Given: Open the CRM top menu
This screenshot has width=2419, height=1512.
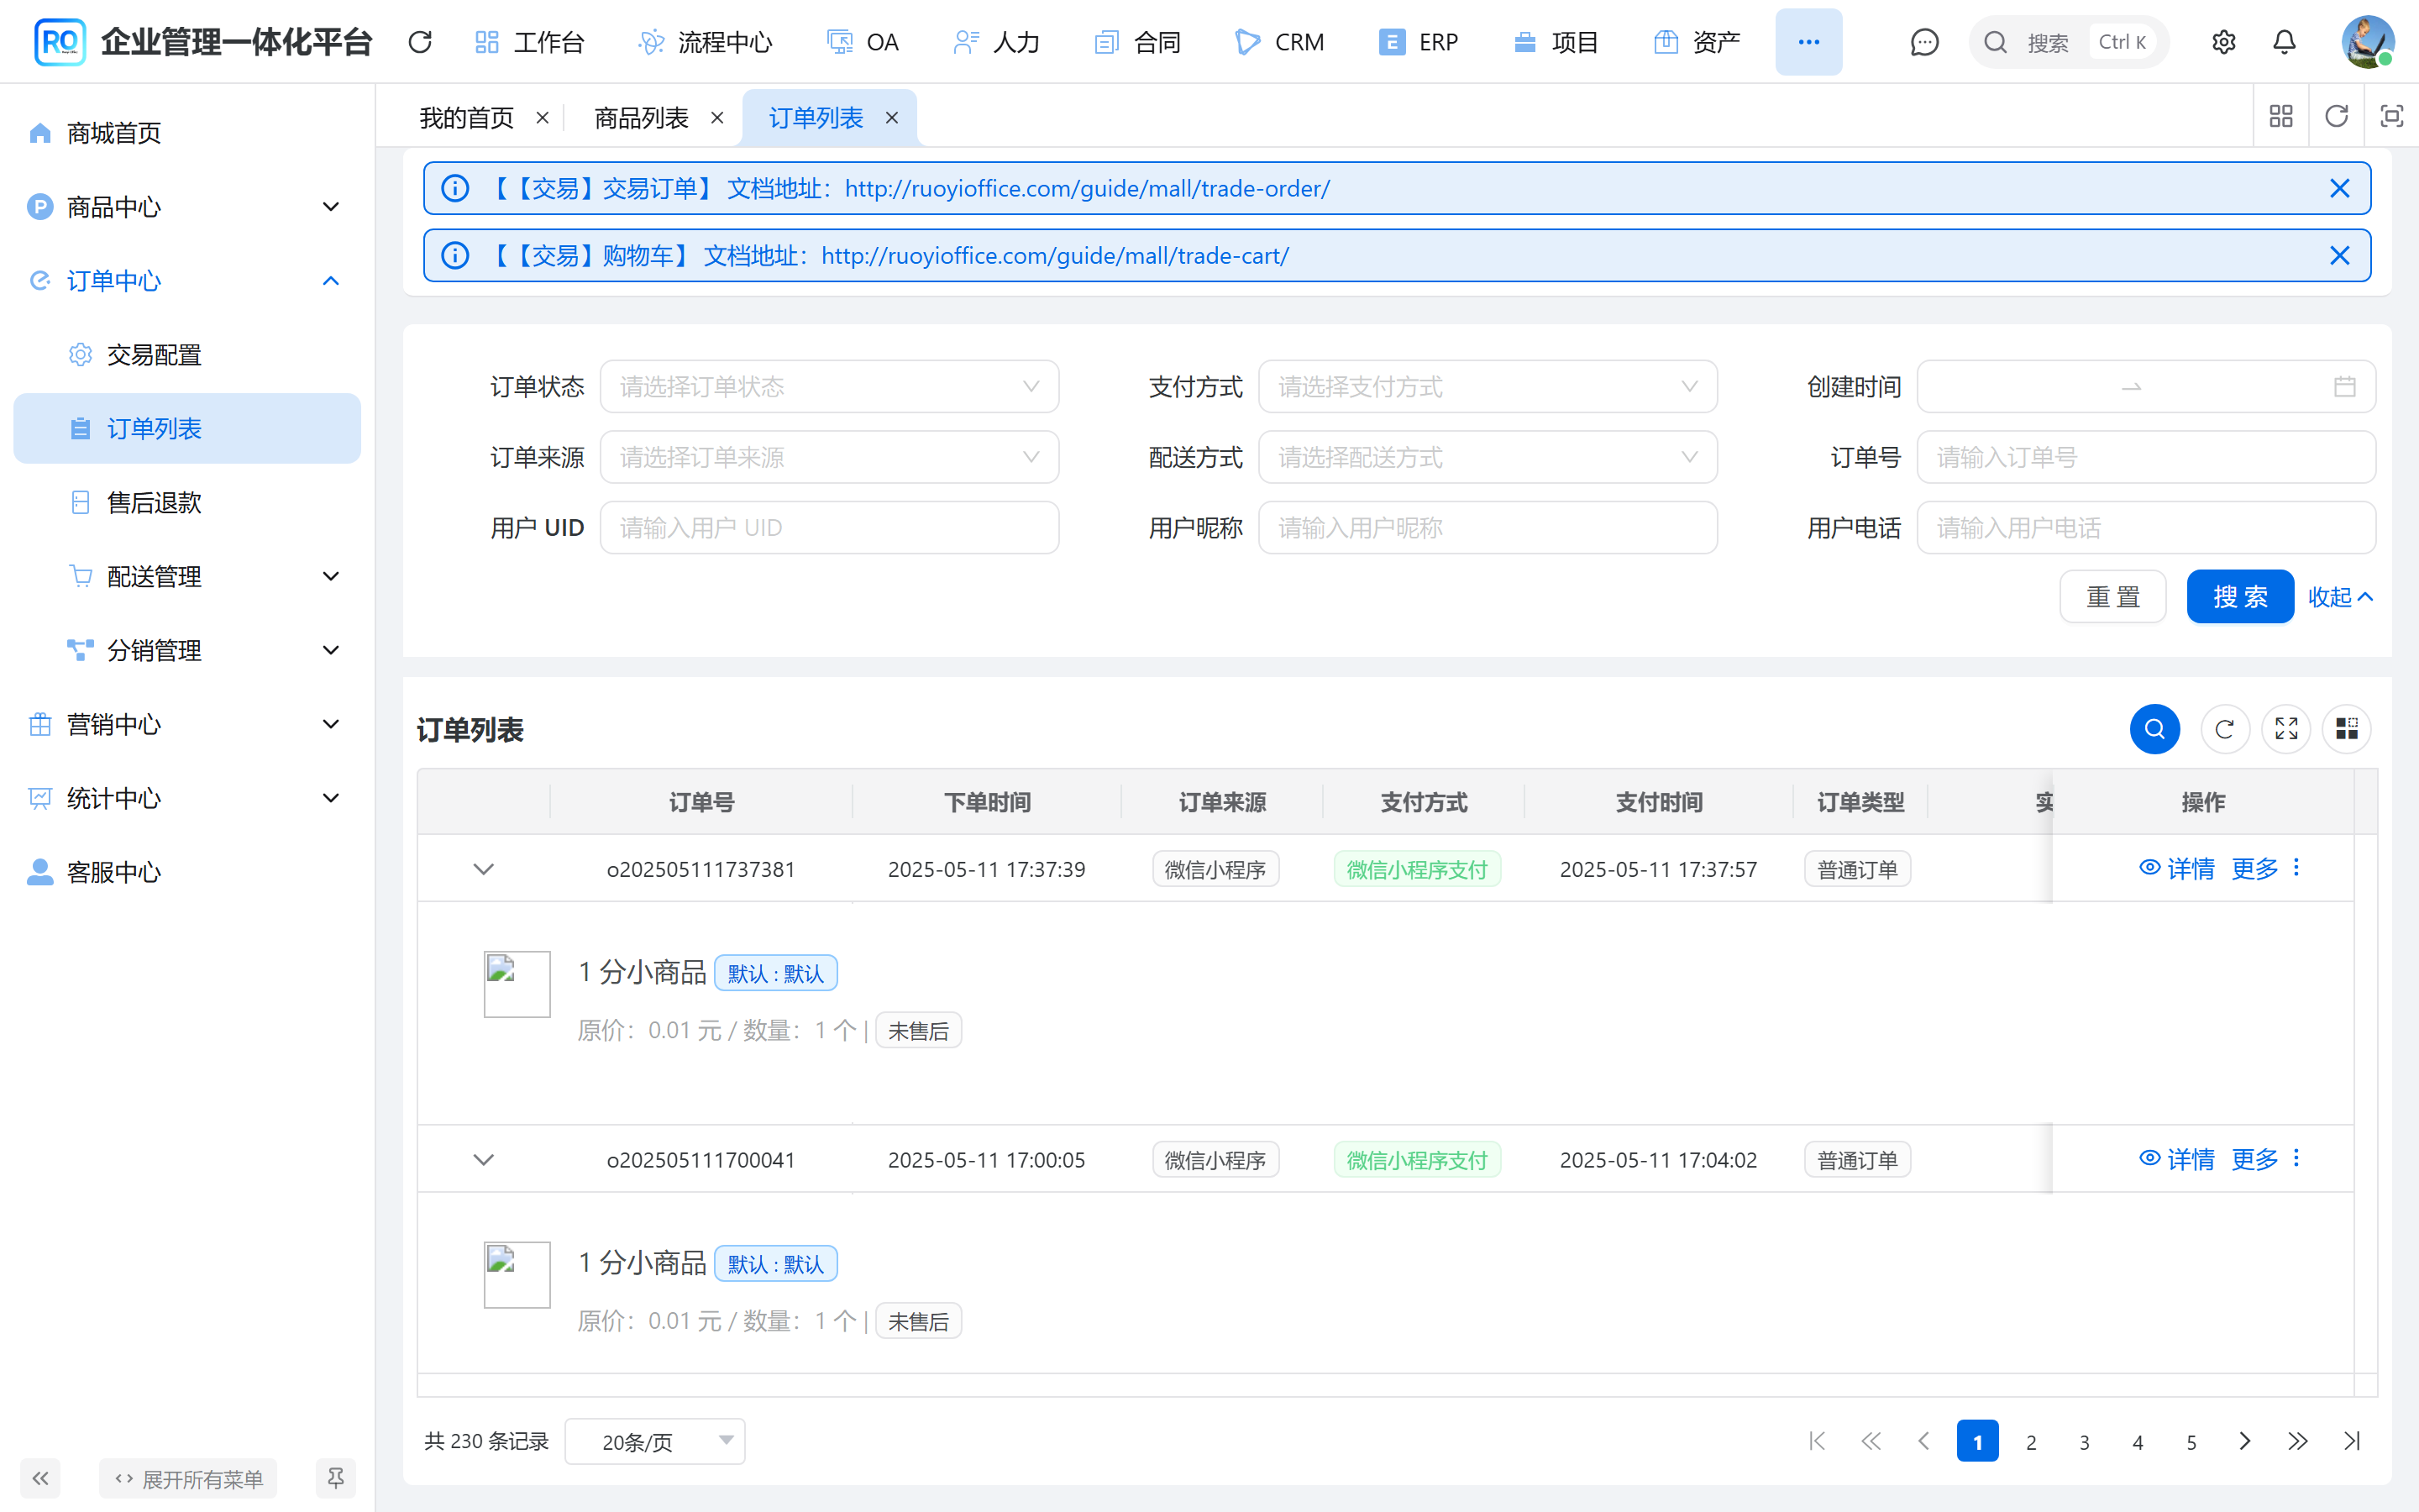Looking at the screenshot, I should (x=1279, y=42).
